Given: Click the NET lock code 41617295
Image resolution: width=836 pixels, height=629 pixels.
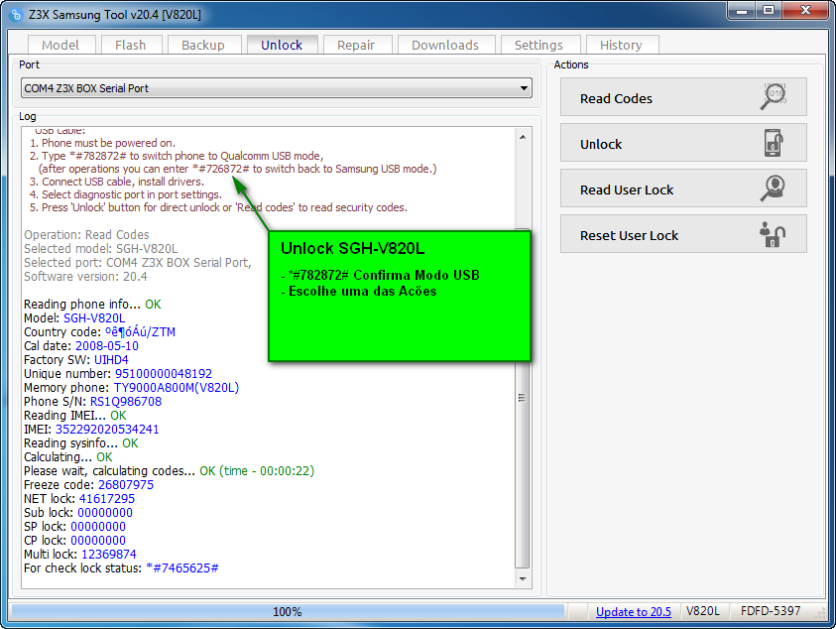Looking at the screenshot, I should click(x=107, y=499).
